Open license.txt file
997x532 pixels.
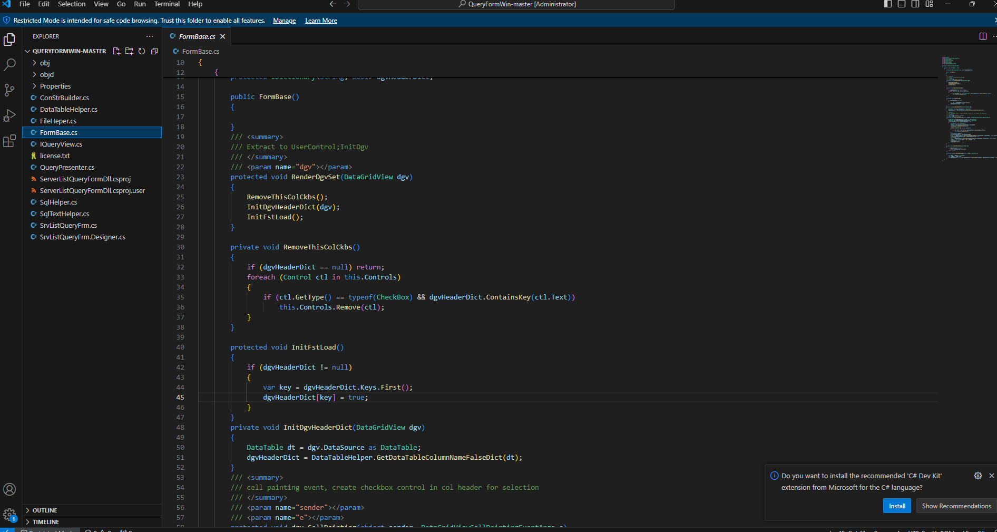pyautogui.click(x=55, y=156)
